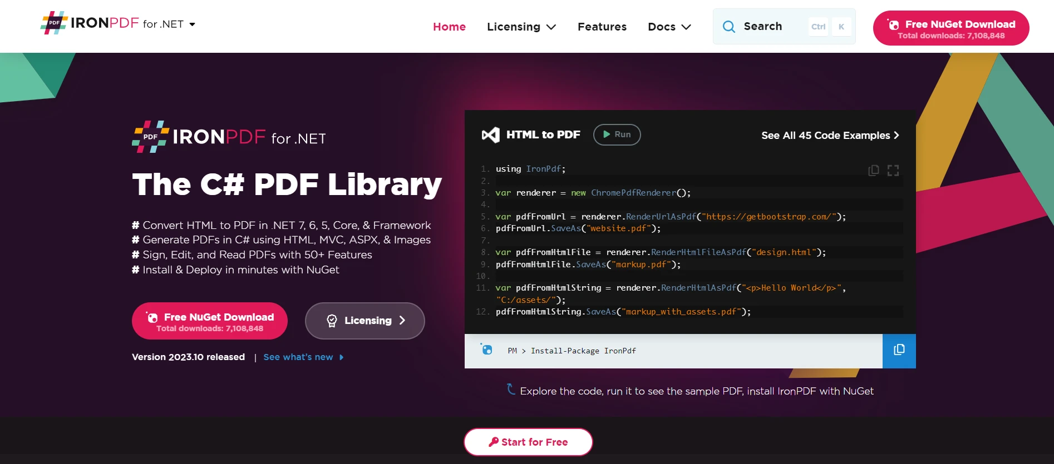Click the Explore the code hint text
The height and width of the screenshot is (464, 1054).
(x=697, y=391)
